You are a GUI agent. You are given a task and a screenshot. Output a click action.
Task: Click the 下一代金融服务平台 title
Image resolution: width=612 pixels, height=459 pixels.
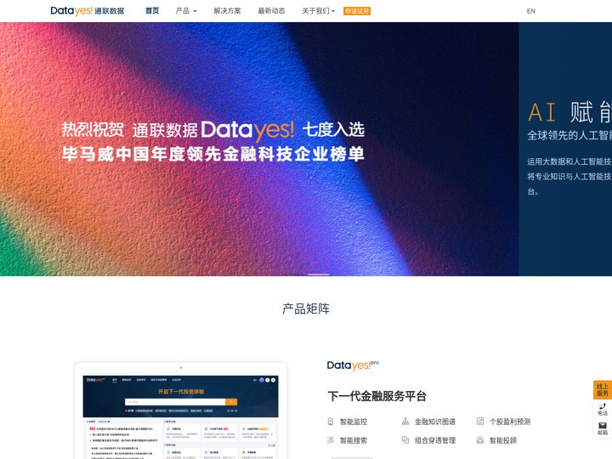pyautogui.click(x=377, y=396)
